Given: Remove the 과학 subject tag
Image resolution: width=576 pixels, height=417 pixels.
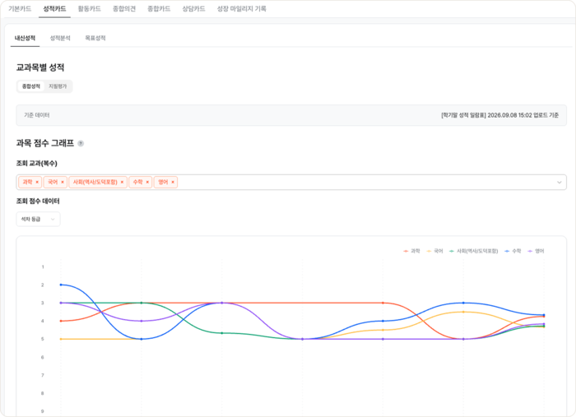Looking at the screenshot, I should 37,182.
